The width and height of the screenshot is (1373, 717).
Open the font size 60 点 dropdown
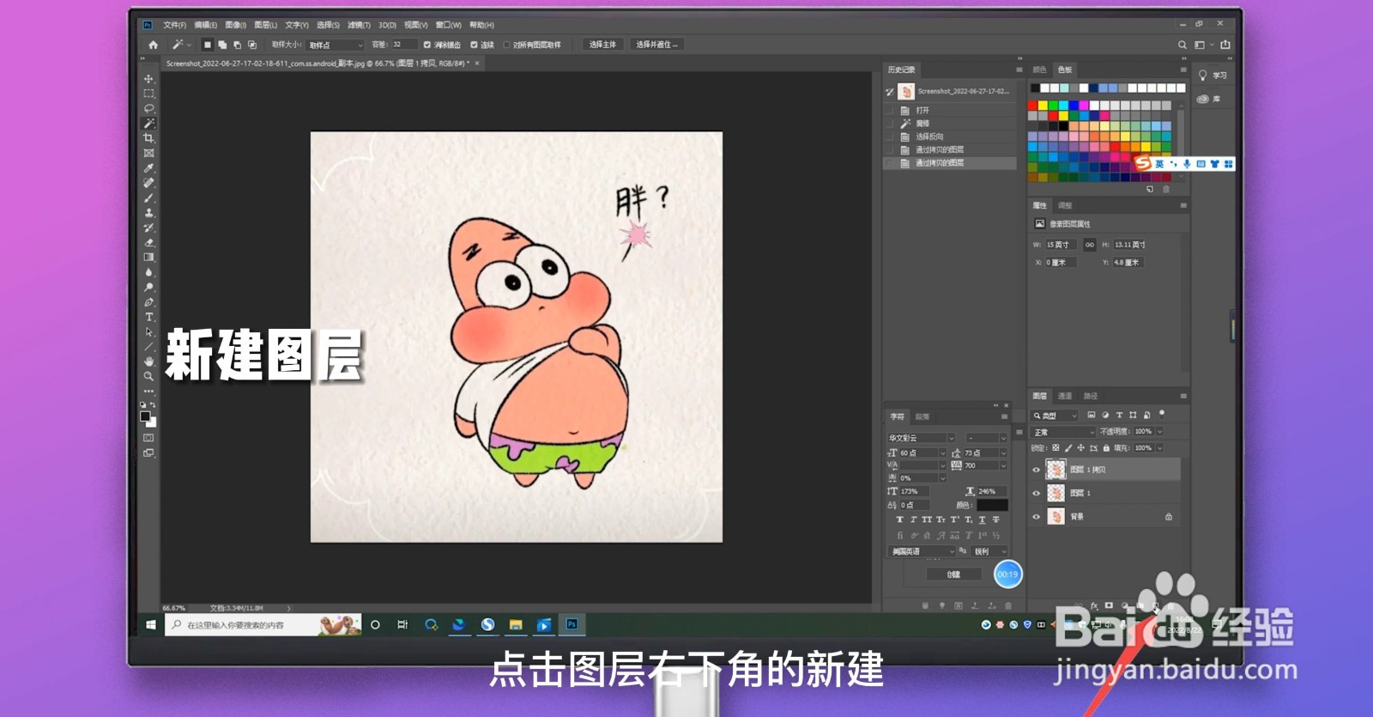[942, 453]
